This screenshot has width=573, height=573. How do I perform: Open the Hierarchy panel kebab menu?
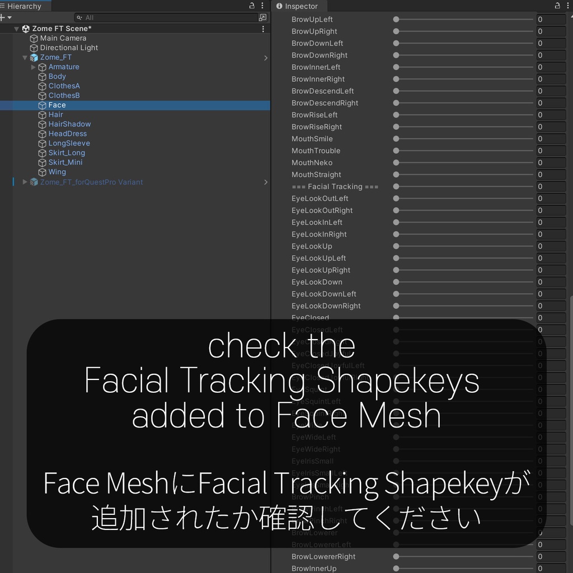[x=262, y=6]
